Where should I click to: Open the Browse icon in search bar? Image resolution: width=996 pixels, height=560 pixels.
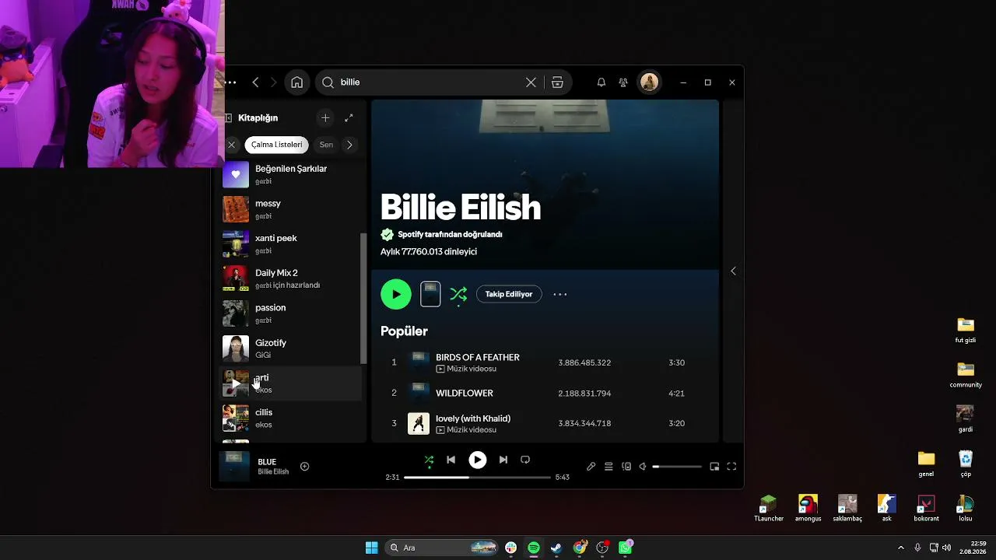557,82
